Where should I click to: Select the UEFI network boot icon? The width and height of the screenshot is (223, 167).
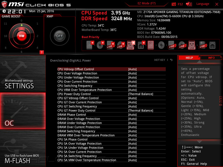coord(141,45)
